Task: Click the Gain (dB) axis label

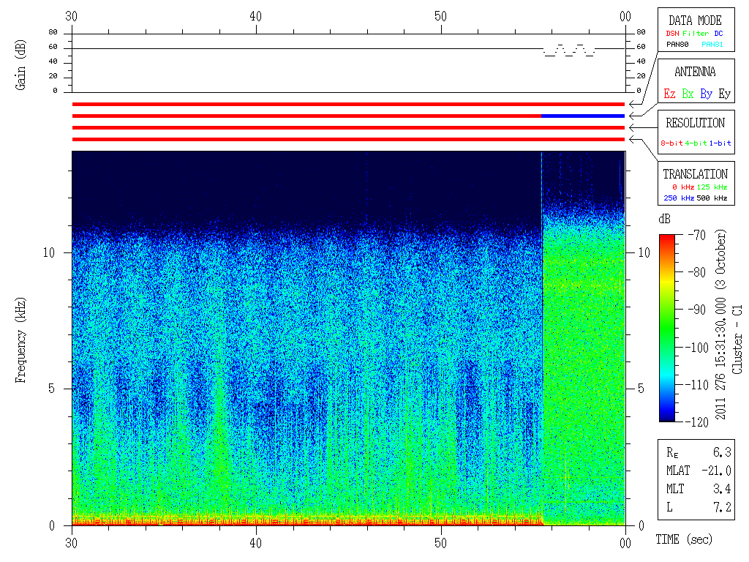Action: click(x=20, y=65)
